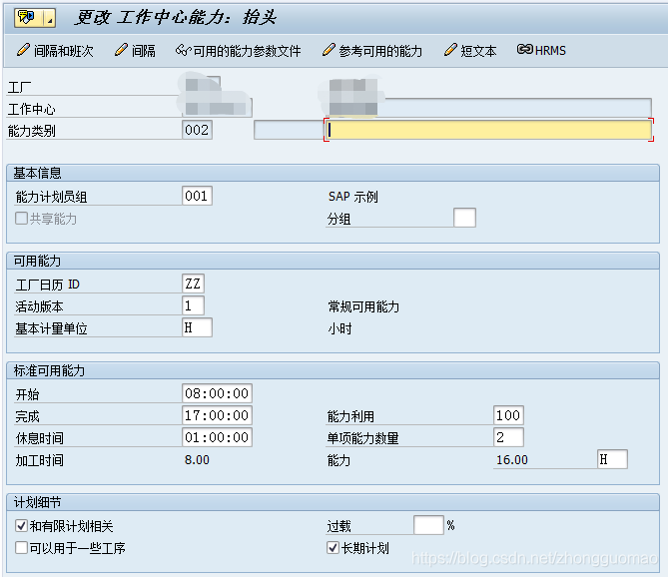Image resolution: width=668 pixels, height=577 pixels.
Task: Click the 完成 time field 17:00:00
Action: pos(217,415)
